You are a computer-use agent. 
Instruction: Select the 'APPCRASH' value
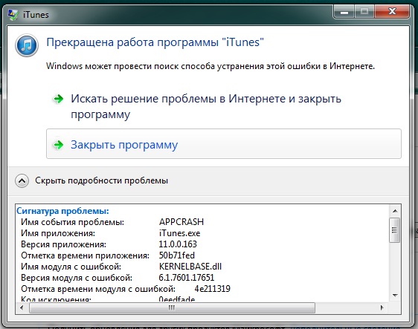point(181,222)
